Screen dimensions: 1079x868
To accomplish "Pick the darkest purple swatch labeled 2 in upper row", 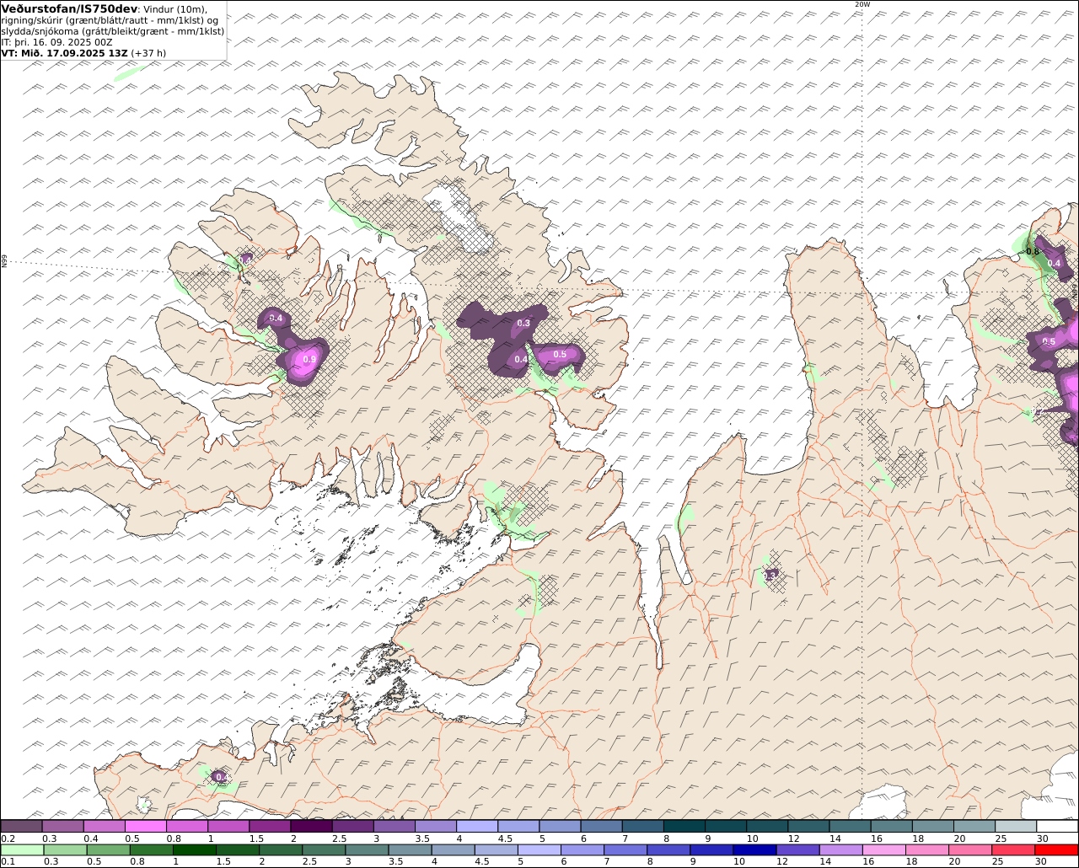I will (311, 826).
